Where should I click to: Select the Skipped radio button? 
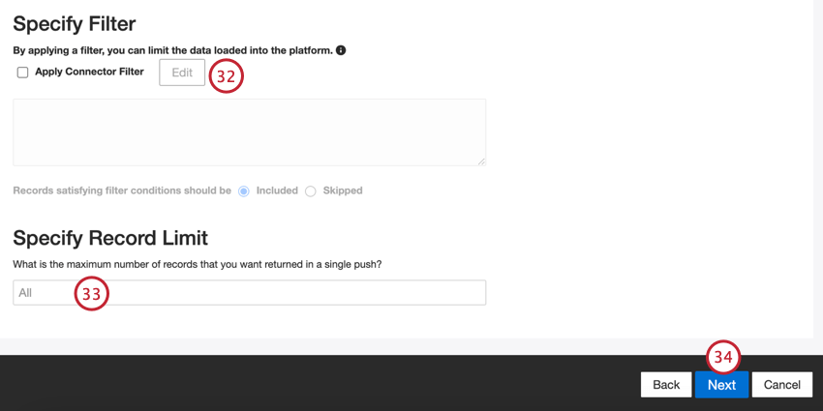pyautogui.click(x=311, y=191)
